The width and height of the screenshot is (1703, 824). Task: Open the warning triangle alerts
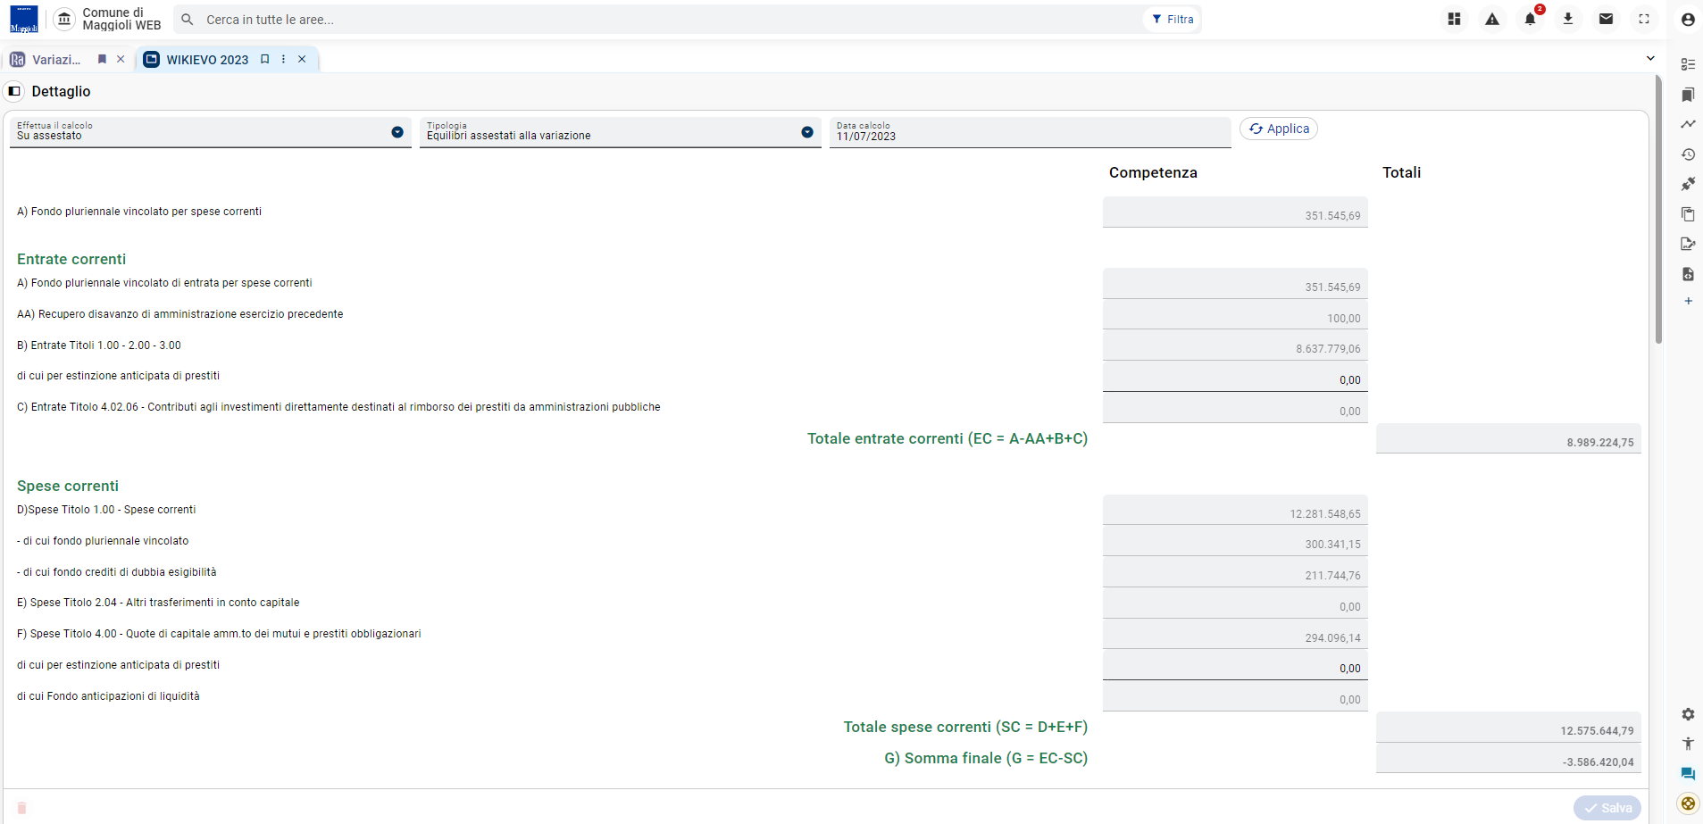point(1492,19)
